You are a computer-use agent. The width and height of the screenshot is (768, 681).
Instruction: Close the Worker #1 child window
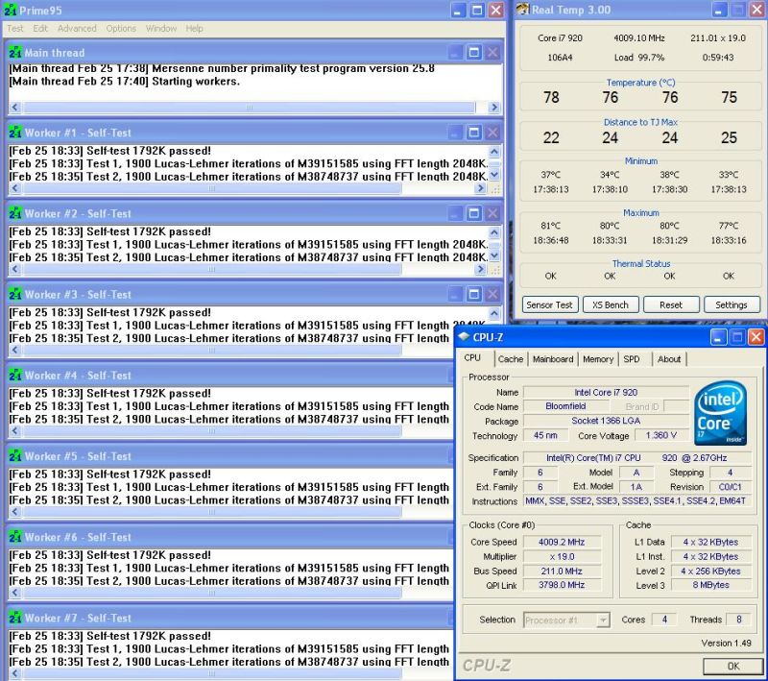[492, 133]
